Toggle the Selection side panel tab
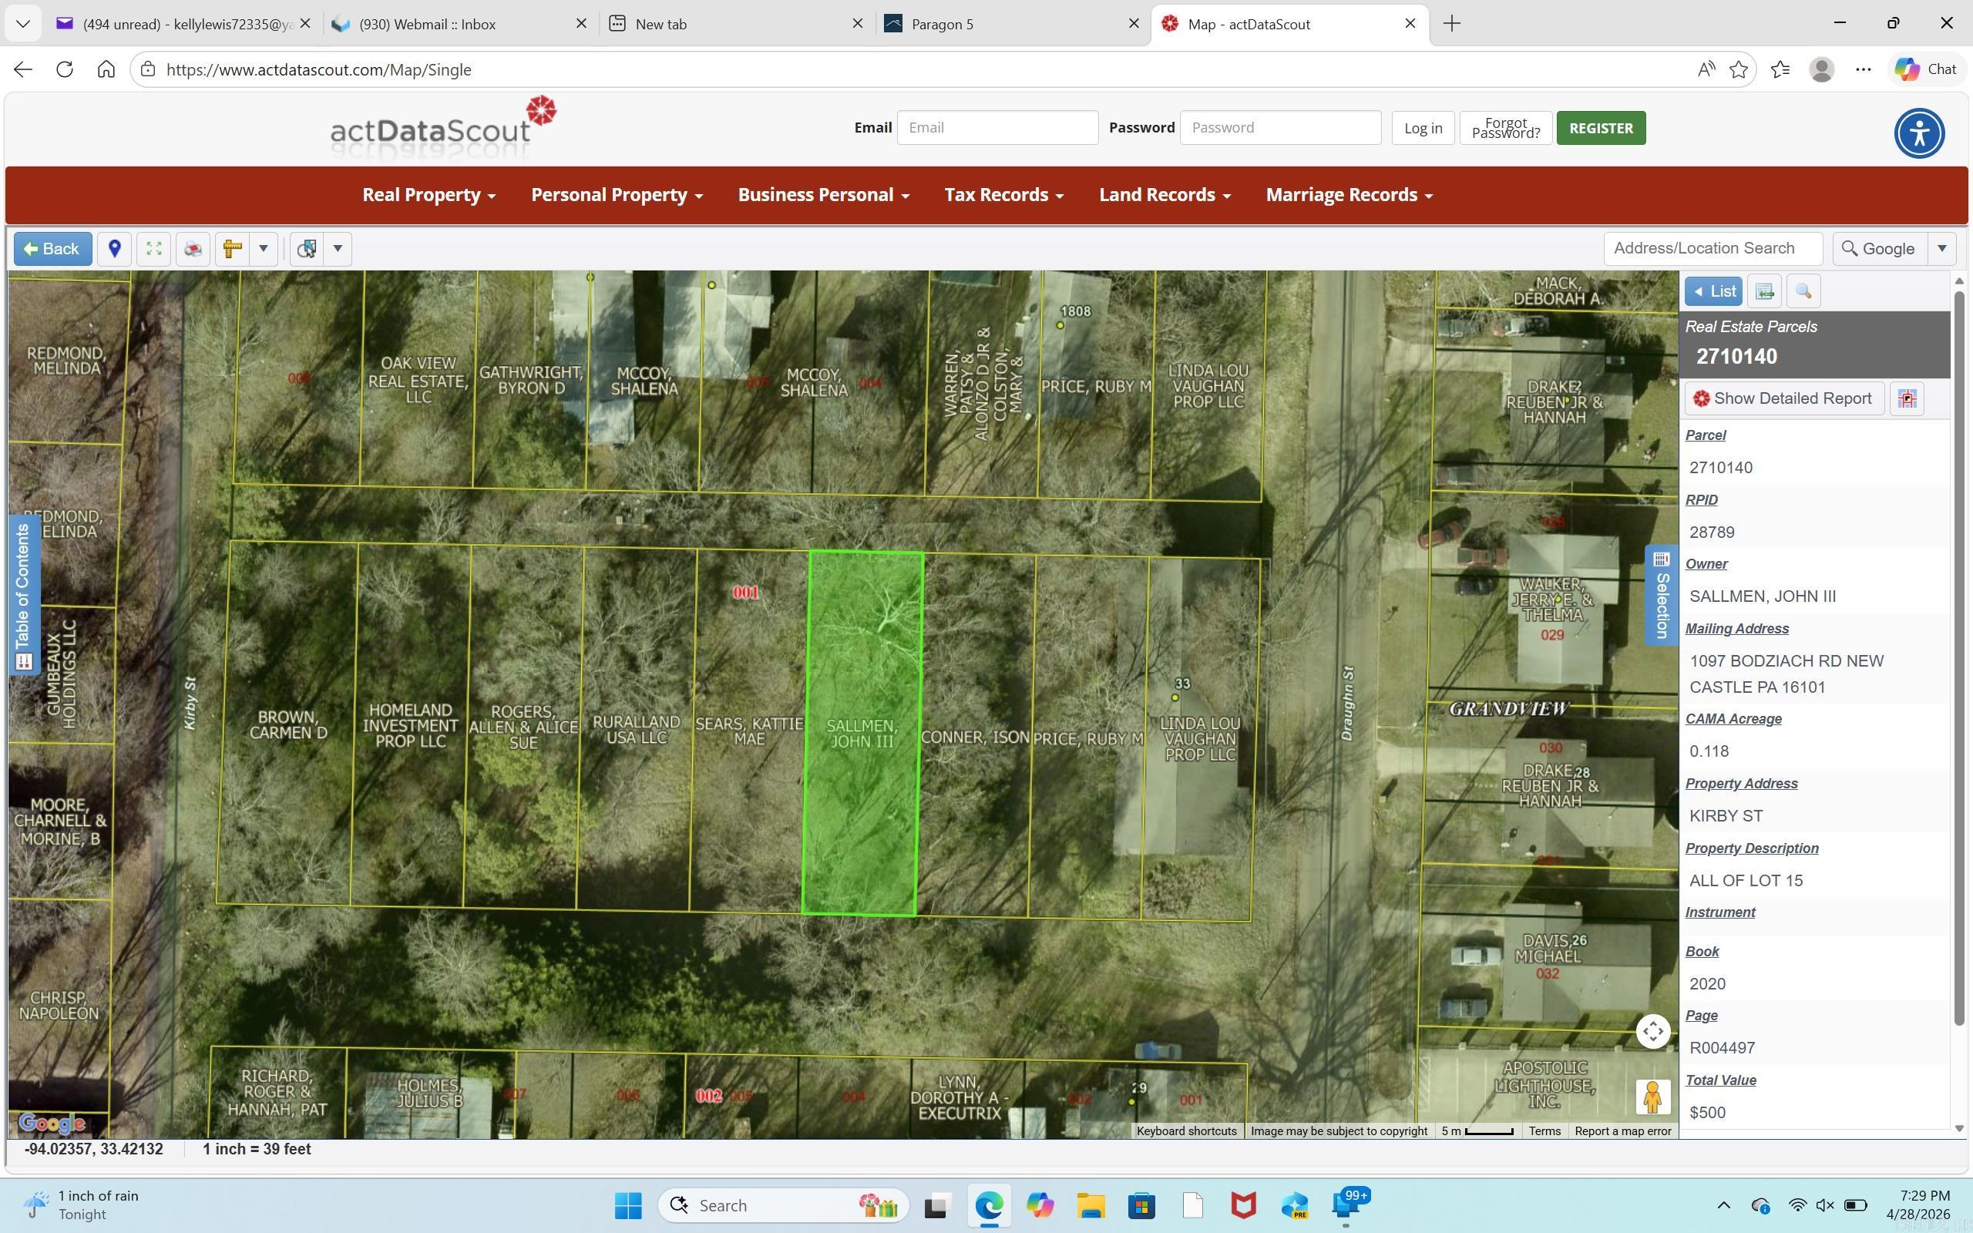 coord(1661,594)
